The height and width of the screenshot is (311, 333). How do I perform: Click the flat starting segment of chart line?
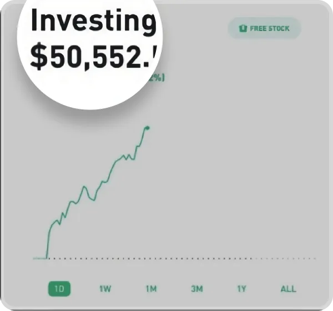click(x=39, y=258)
